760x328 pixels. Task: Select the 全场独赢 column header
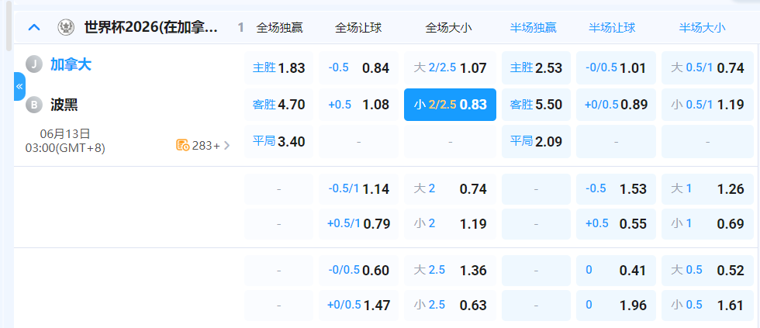279,28
